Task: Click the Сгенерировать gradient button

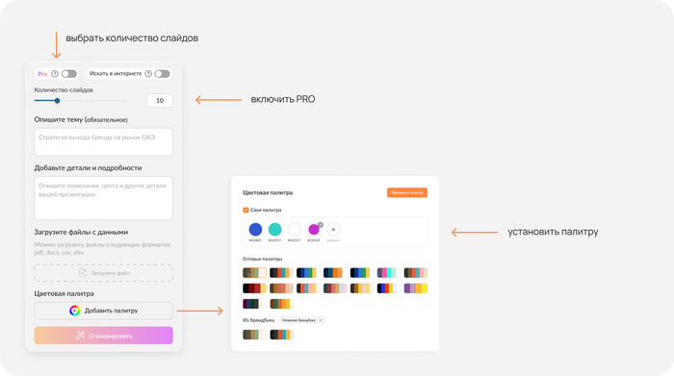Action: pyautogui.click(x=104, y=336)
